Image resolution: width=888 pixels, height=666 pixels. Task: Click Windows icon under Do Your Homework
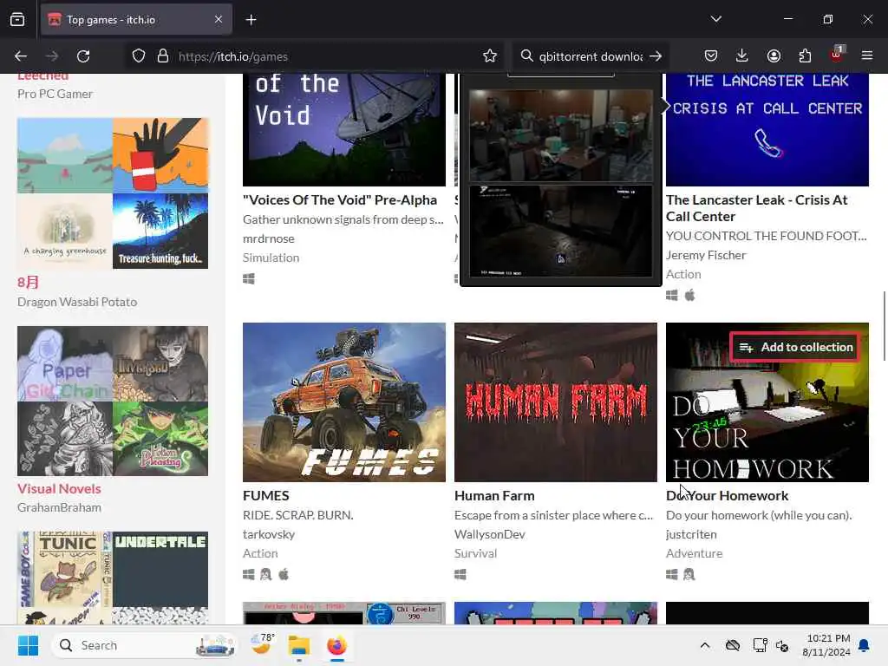(x=672, y=574)
